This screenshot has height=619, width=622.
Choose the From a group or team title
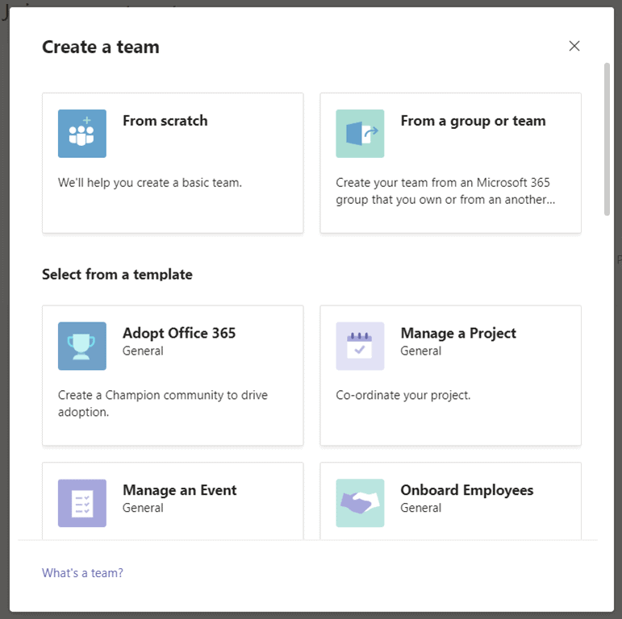tap(473, 121)
